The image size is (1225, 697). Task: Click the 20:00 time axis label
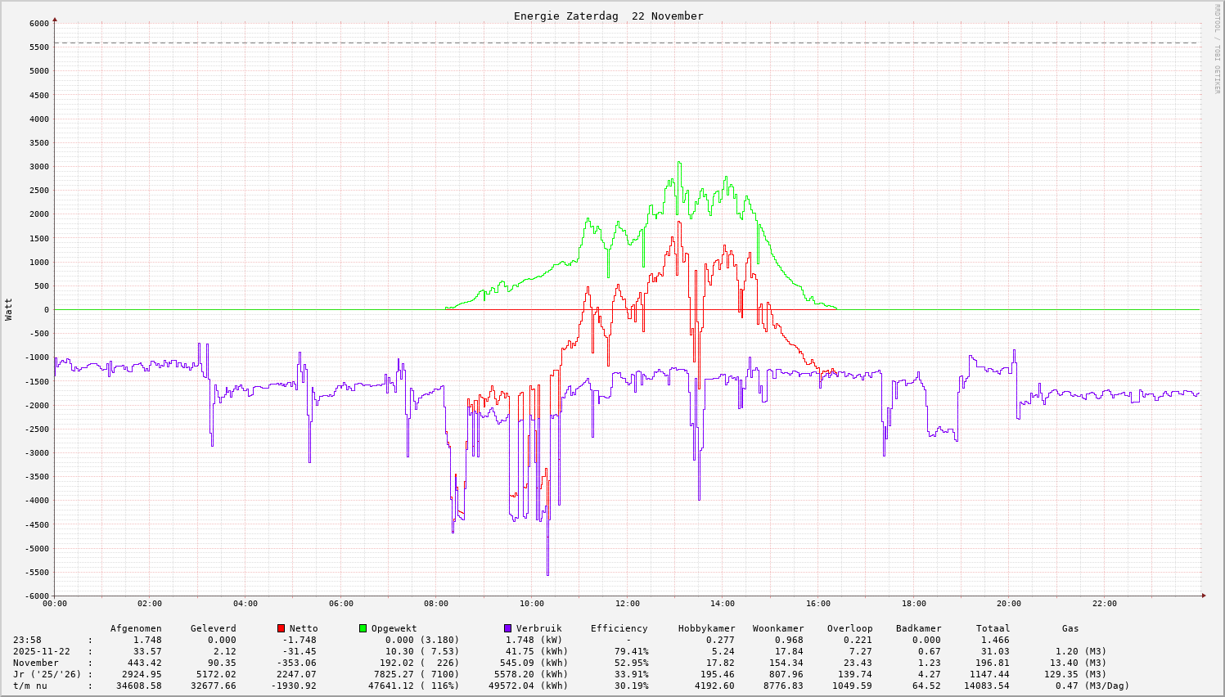point(1009,604)
